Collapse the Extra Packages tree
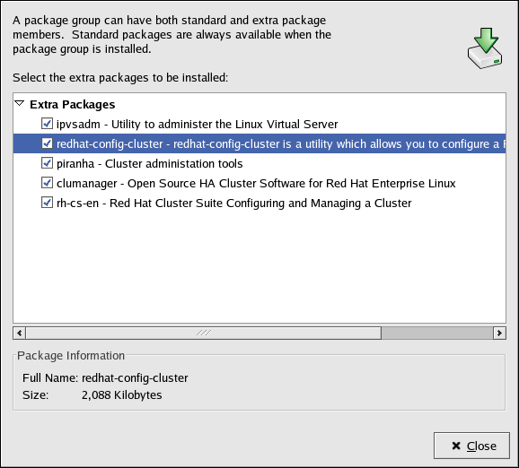Viewport: 519px width, 468px height. (20, 104)
